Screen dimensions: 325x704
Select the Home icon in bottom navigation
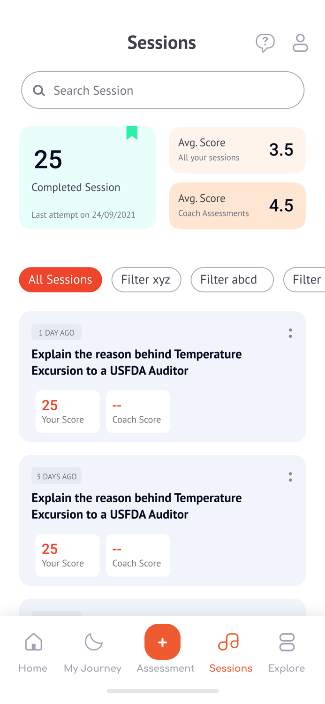32,650
